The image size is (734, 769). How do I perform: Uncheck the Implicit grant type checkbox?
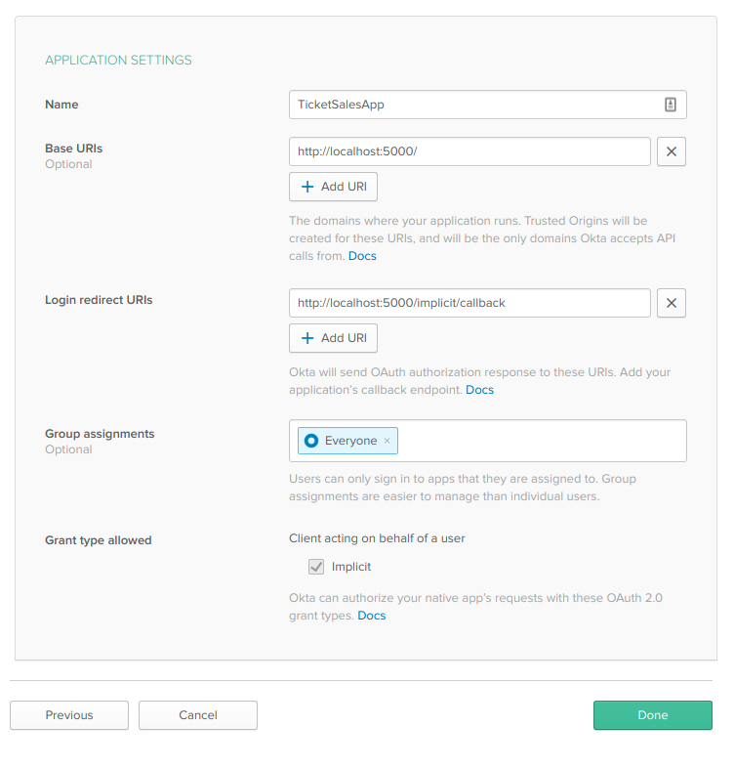point(316,567)
